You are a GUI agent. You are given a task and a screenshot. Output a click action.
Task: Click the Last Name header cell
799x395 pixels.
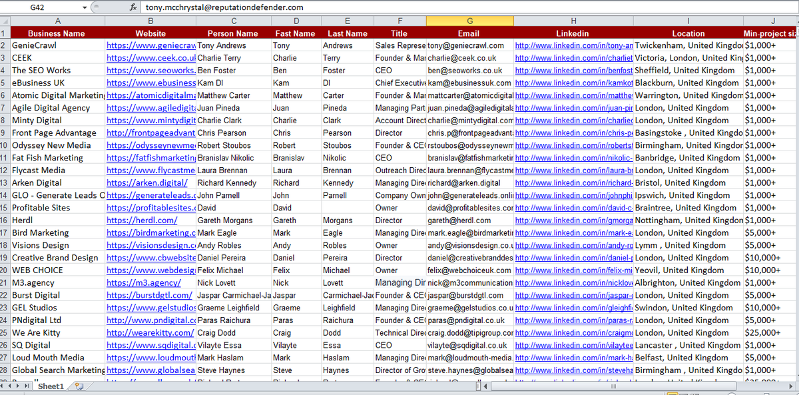[347, 33]
